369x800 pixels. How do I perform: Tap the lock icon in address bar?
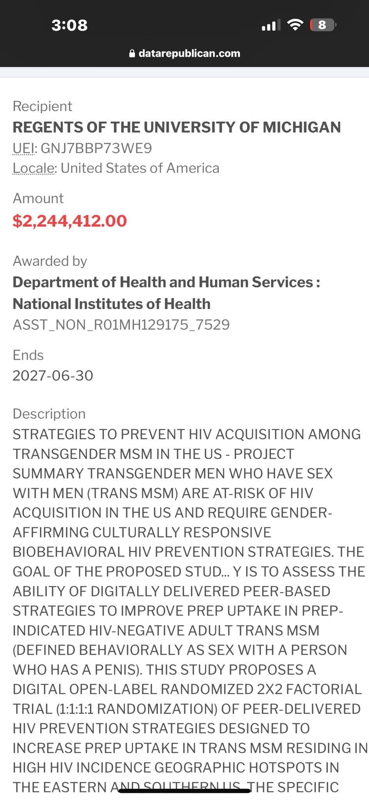132,54
